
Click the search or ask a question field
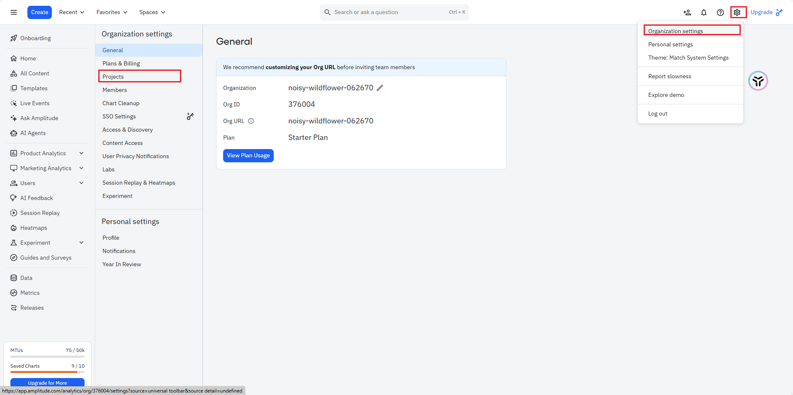(394, 12)
